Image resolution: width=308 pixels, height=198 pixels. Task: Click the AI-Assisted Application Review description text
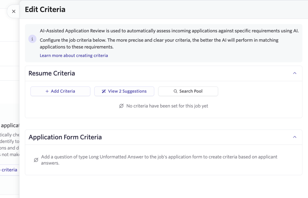point(169,31)
